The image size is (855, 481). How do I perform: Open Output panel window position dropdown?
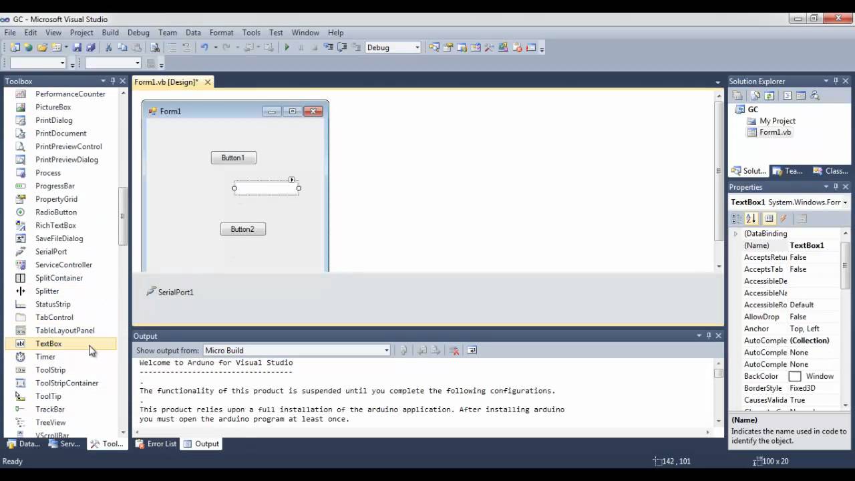pos(699,335)
